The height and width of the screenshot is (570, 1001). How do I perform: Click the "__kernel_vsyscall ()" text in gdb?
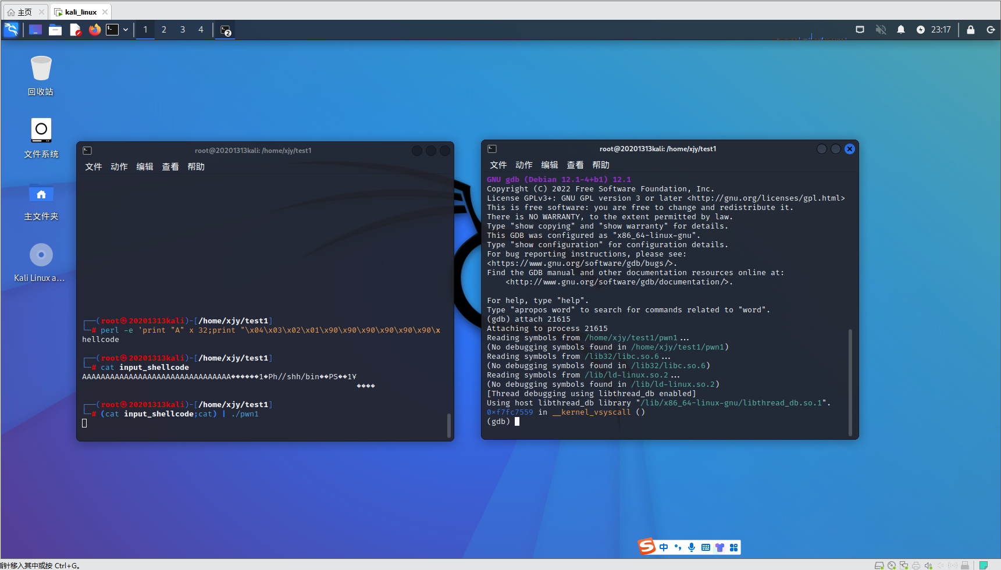pos(599,412)
